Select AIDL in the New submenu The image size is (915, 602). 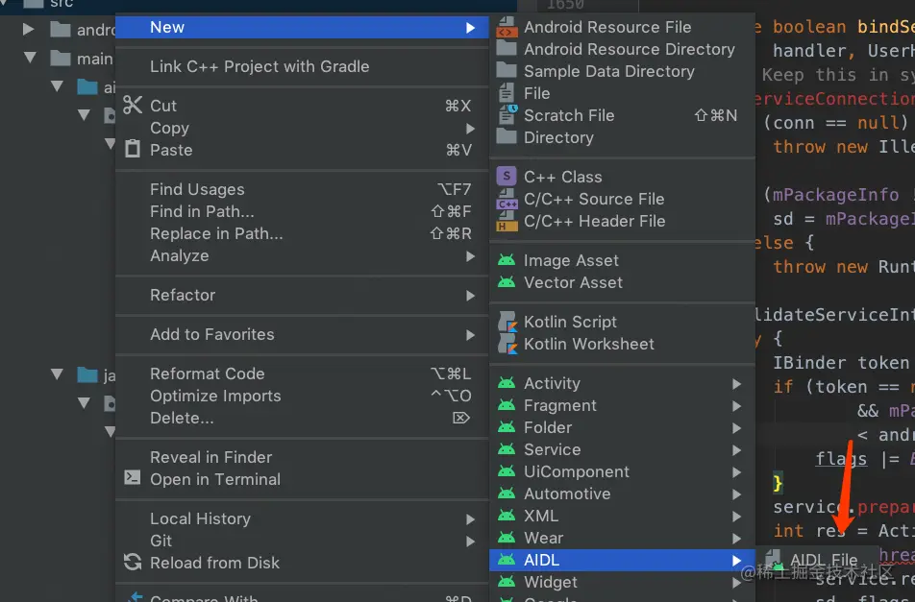[x=622, y=560]
